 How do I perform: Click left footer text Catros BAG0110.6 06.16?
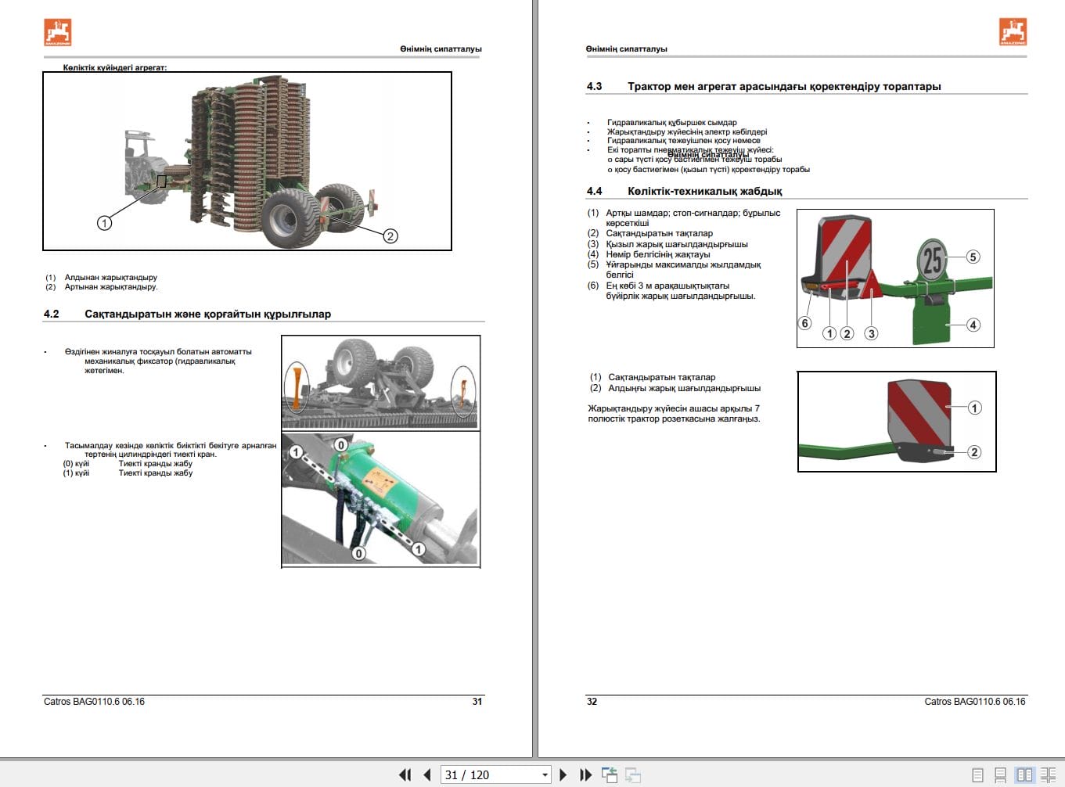click(x=94, y=702)
